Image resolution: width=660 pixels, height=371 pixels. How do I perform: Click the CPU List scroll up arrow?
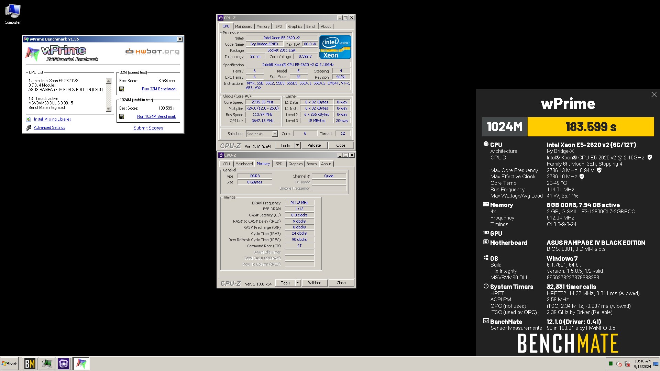pyautogui.click(x=109, y=81)
